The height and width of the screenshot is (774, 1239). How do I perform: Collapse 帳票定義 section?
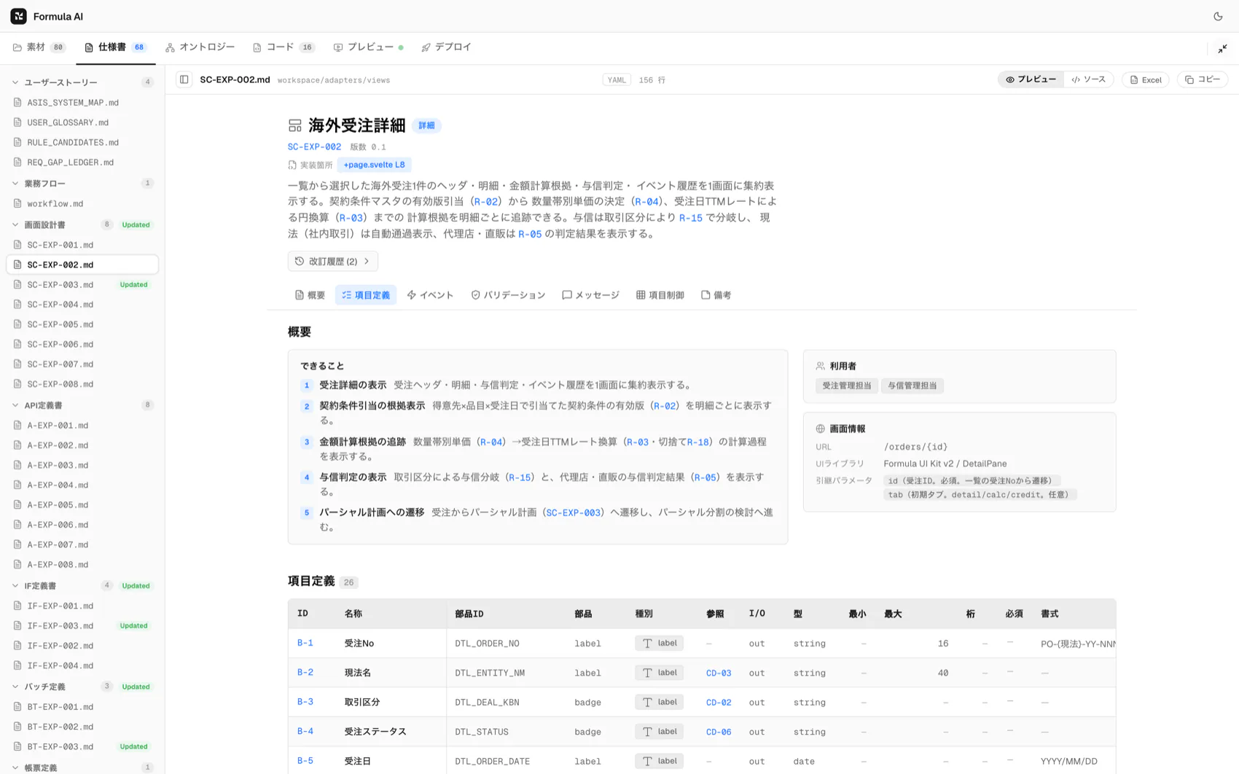pos(15,767)
